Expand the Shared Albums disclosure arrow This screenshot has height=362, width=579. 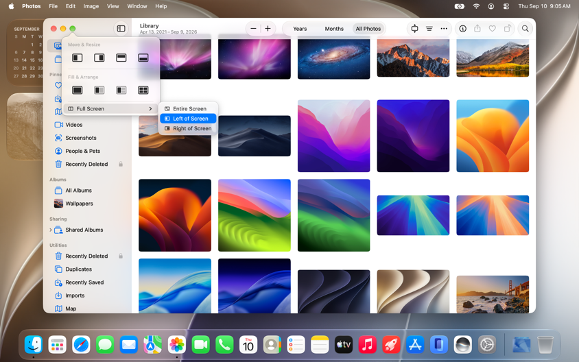point(51,230)
